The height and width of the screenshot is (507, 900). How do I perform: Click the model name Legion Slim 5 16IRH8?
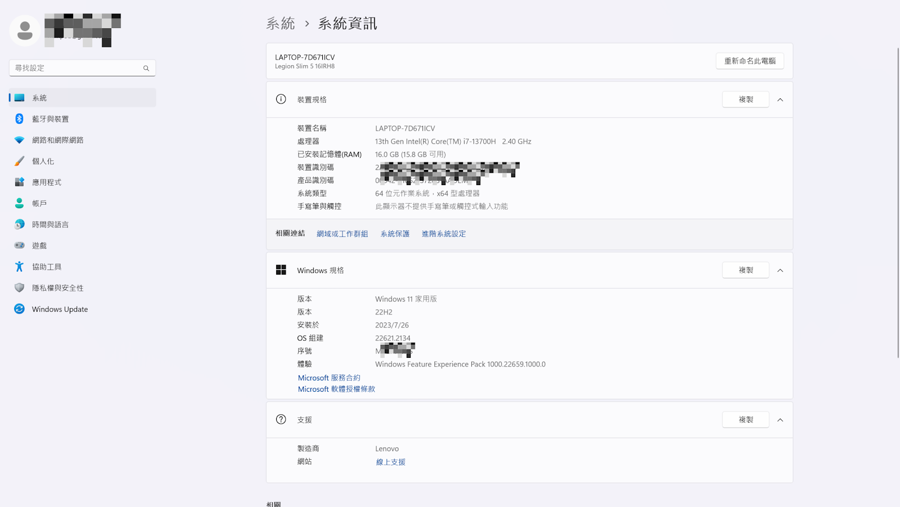(304, 66)
